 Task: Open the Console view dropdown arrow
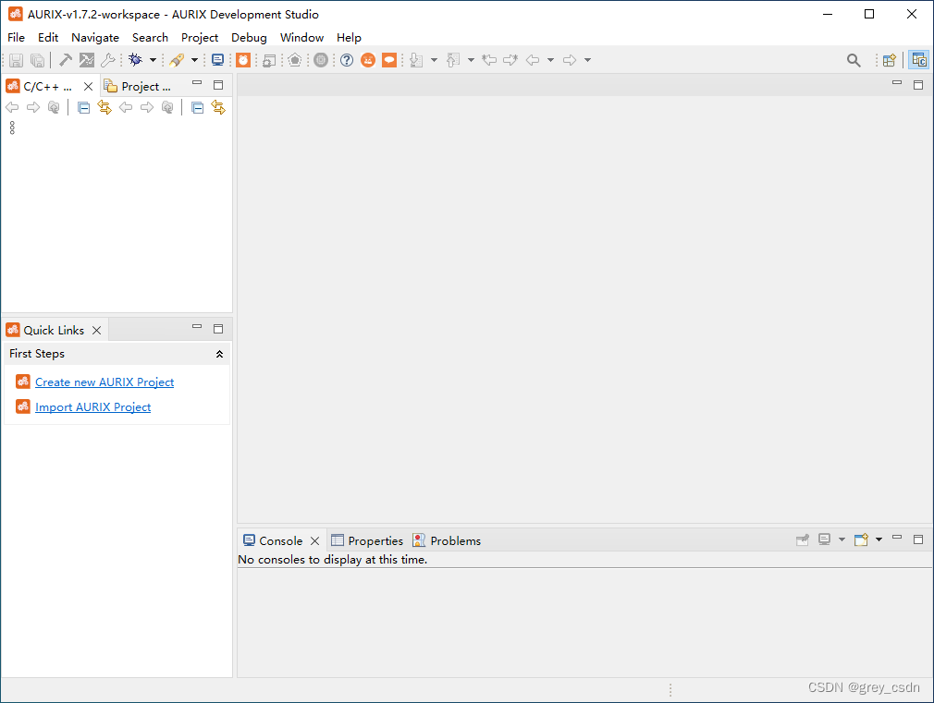pos(841,539)
